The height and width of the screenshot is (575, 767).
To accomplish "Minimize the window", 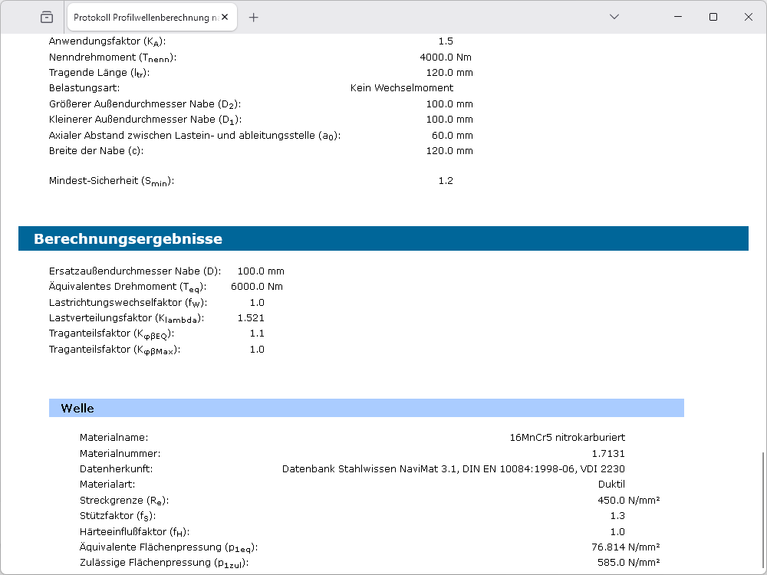I will pyautogui.click(x=678, y=17).
